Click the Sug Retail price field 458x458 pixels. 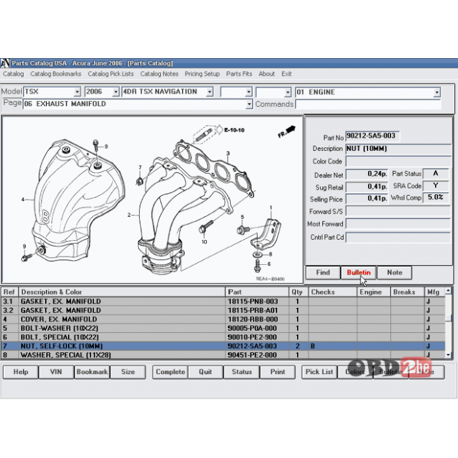tap(367, 187)
